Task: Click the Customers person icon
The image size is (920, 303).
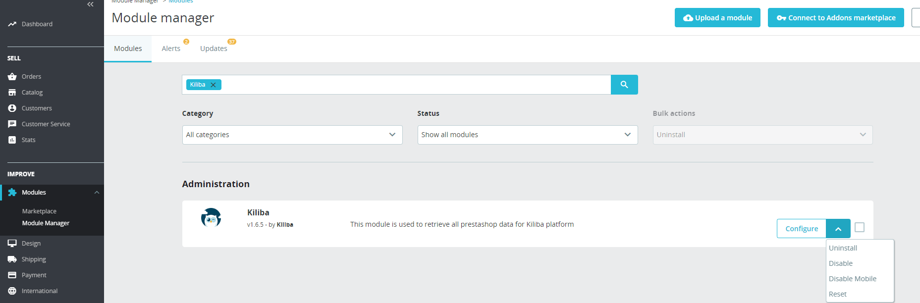Action: click(12, 108)
